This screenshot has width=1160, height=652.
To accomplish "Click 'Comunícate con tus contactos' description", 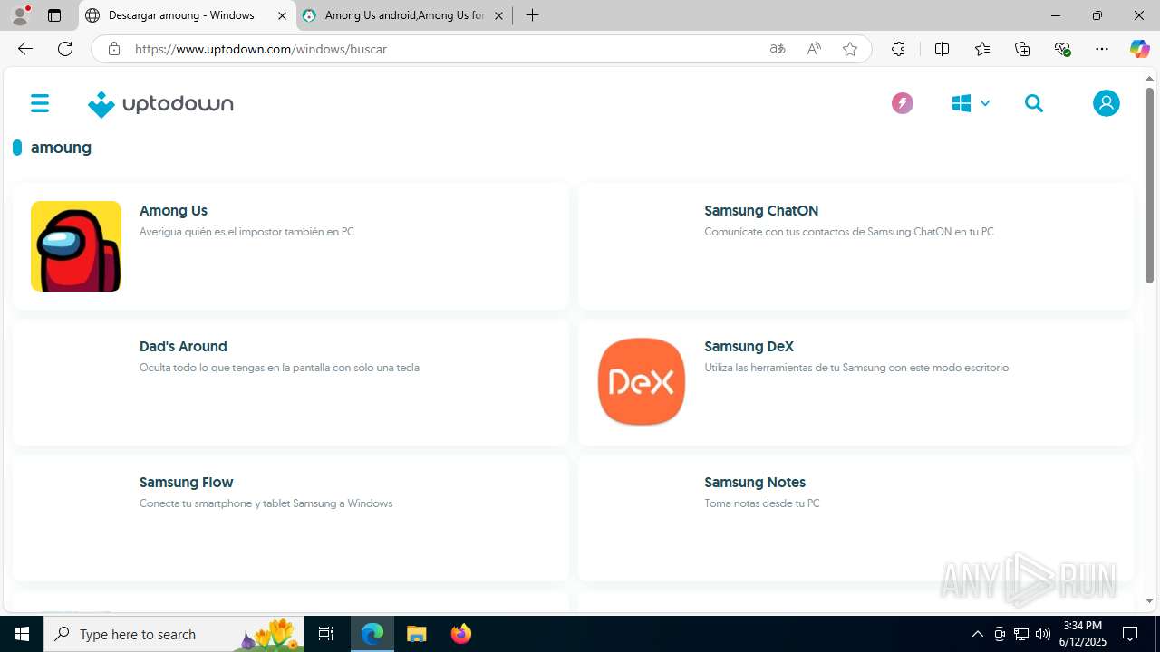I will click(849, 232).
